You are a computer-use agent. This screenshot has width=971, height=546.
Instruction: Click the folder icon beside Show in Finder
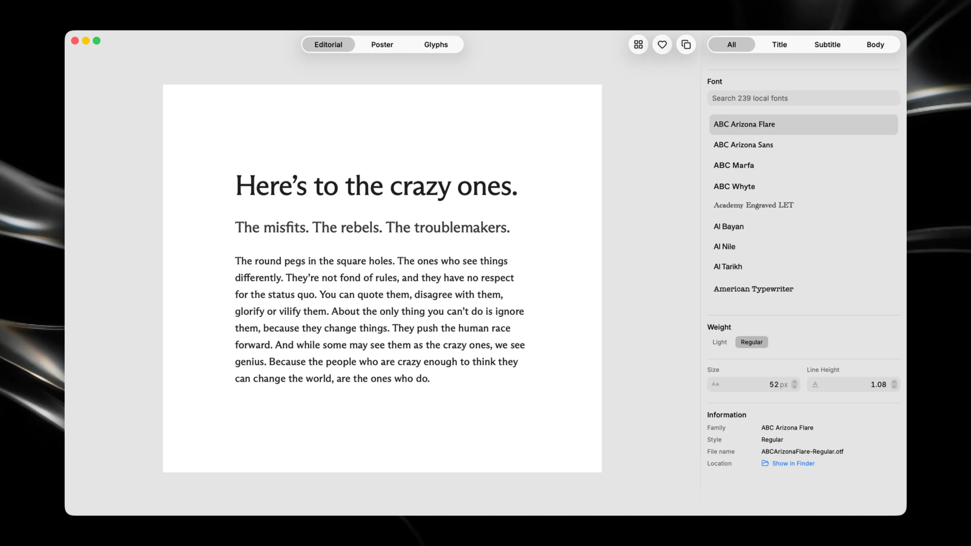point(765,463)
